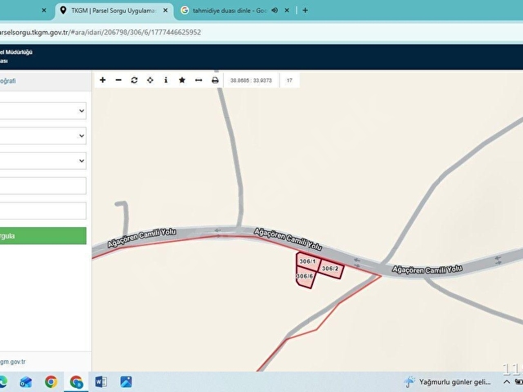523x392 pixels.
Task: Open Word from the taskbar
Action: tap(101, 381)
